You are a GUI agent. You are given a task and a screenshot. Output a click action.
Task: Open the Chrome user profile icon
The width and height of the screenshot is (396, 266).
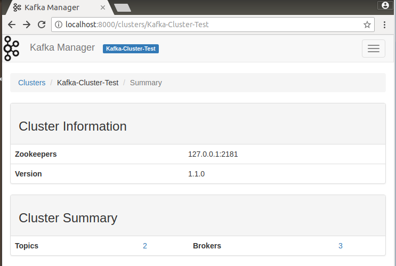pyautogui.click(x=385, y=5)
